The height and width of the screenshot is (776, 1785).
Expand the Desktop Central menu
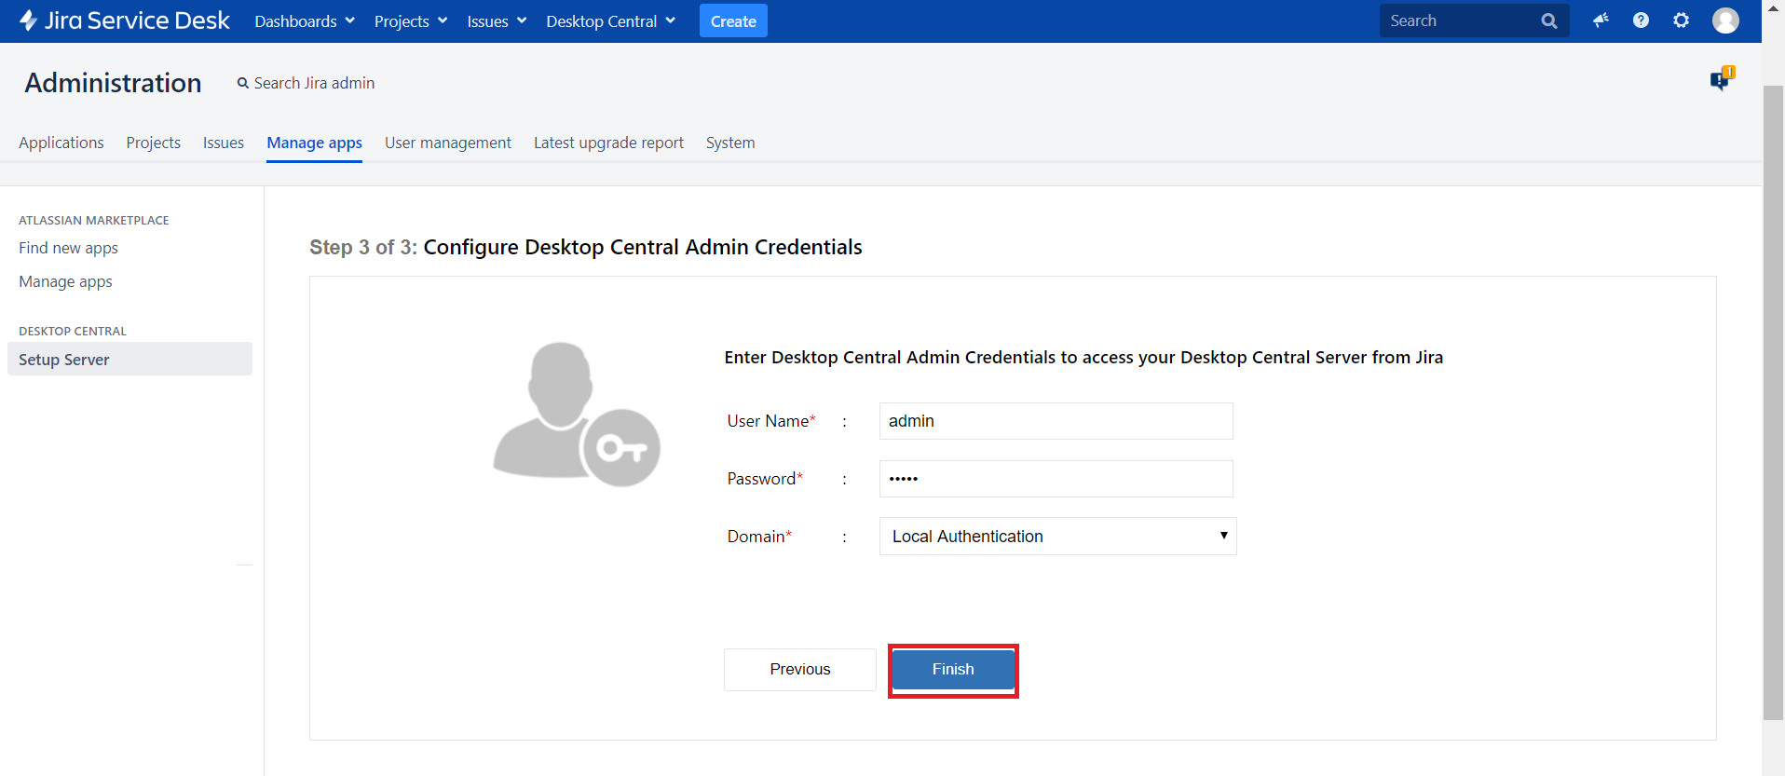click(610, 21)
